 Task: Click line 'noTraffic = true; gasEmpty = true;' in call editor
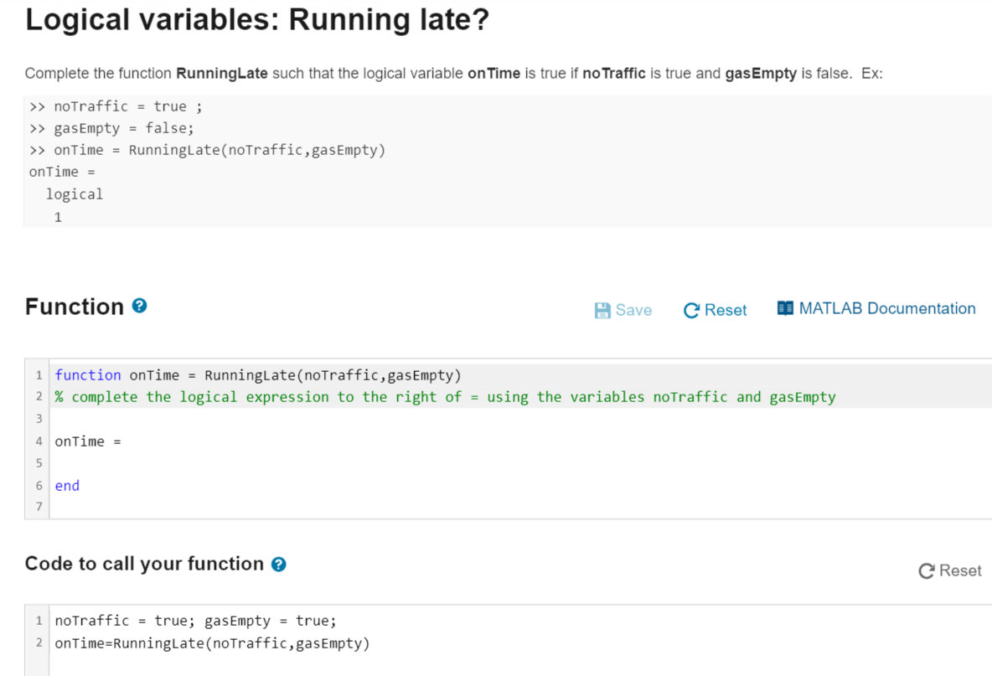(195, 621)
